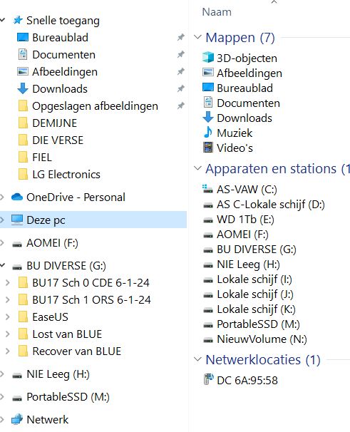Screen dimensions: 350x432
Task: Click the Downloads arrow icon in Snelle toegang
Action: (x=23, y=88)
